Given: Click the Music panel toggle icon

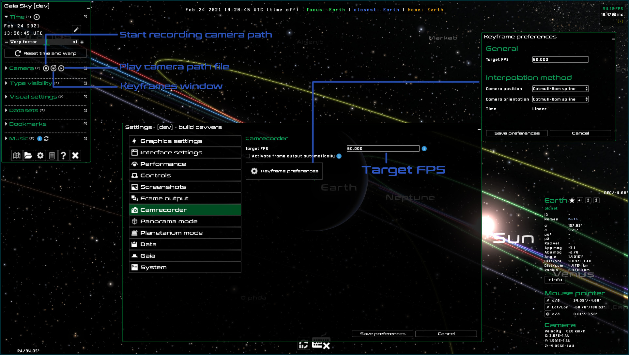Looking at the screenshot, I should click(6, 138).
